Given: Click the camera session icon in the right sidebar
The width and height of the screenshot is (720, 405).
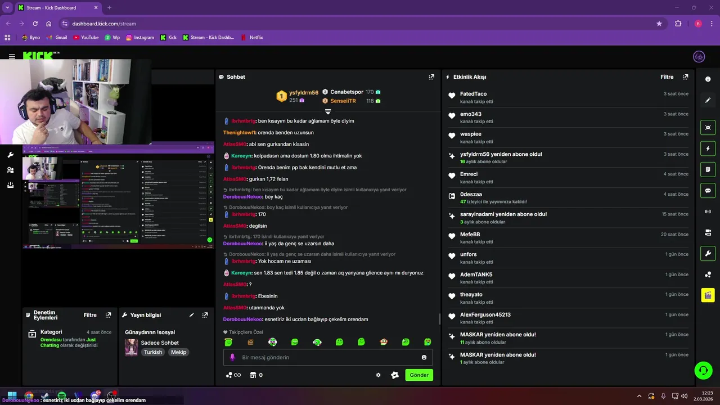Looking at the screenshot, I should [x=708, y=232].
